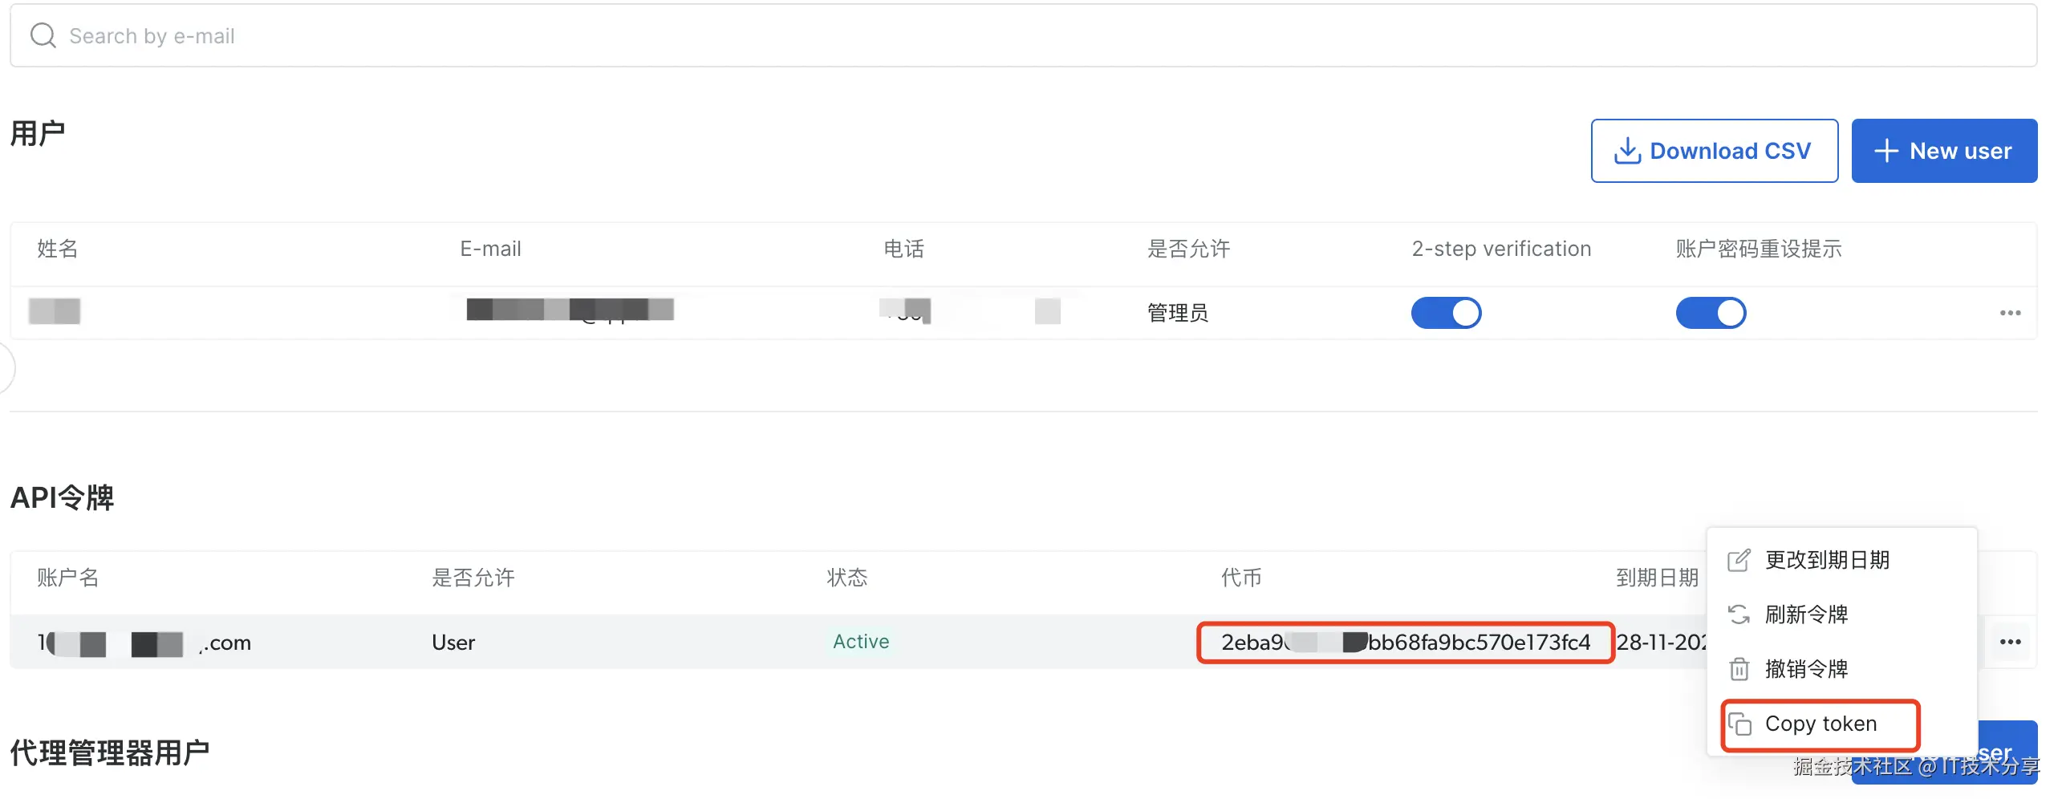Click the 代币 column header
The width and height of the screenshot is (2062, 799).
[1241, 578]
